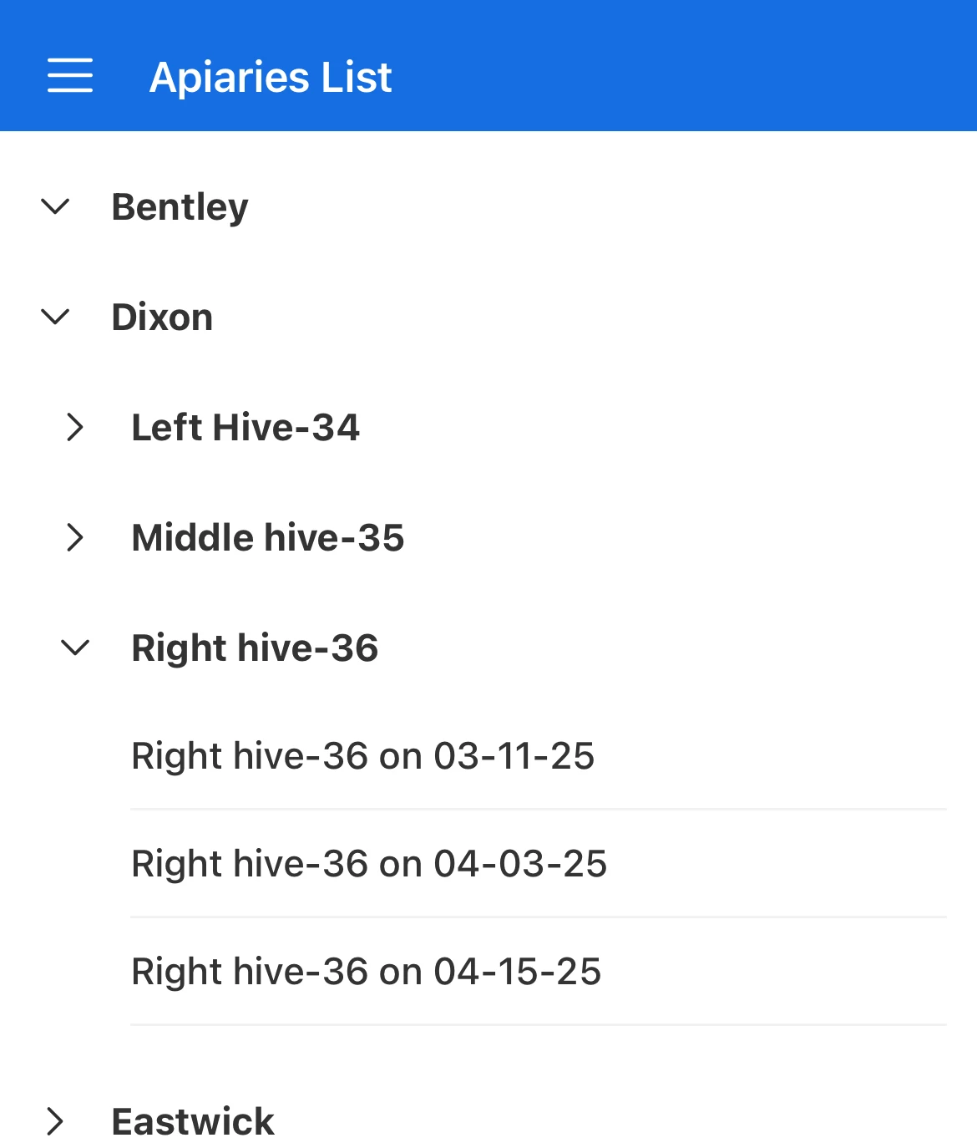Select the Middle hive-35 label
Screen dimensions: 977x1148
pyautogui.click(x=268, y=538)
